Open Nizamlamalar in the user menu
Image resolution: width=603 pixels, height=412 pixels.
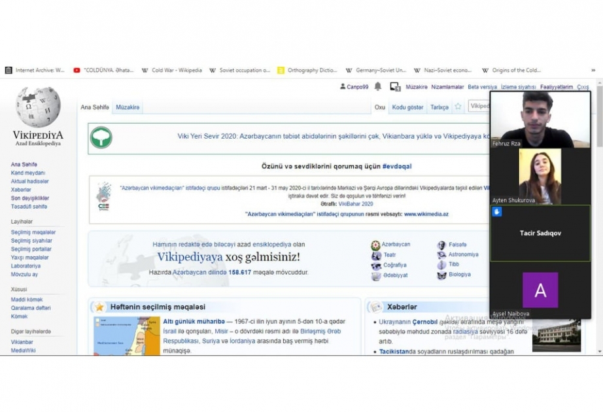pos(447,87)
